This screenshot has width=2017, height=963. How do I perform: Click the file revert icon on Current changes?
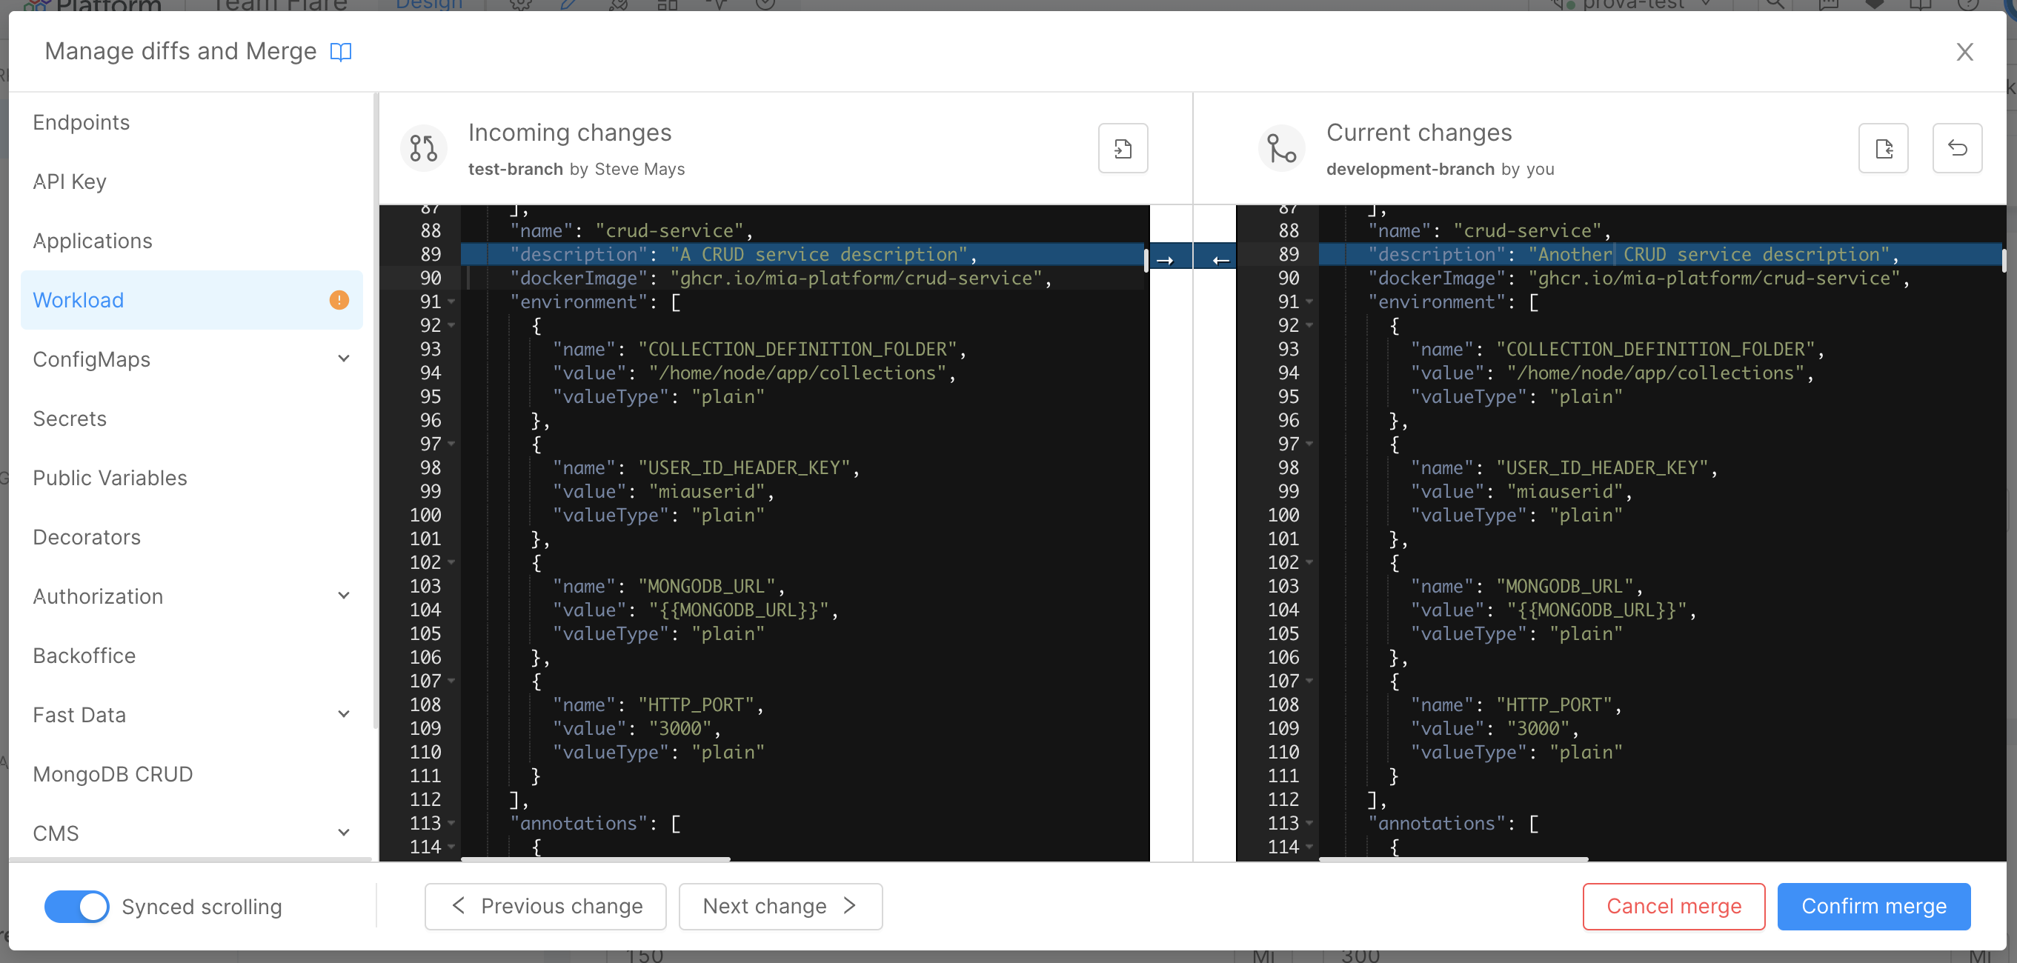tap(1883, 148)
